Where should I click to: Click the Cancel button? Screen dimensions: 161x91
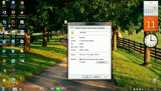click(96, 77)
